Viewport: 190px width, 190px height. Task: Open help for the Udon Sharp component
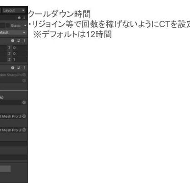[13, 68]
